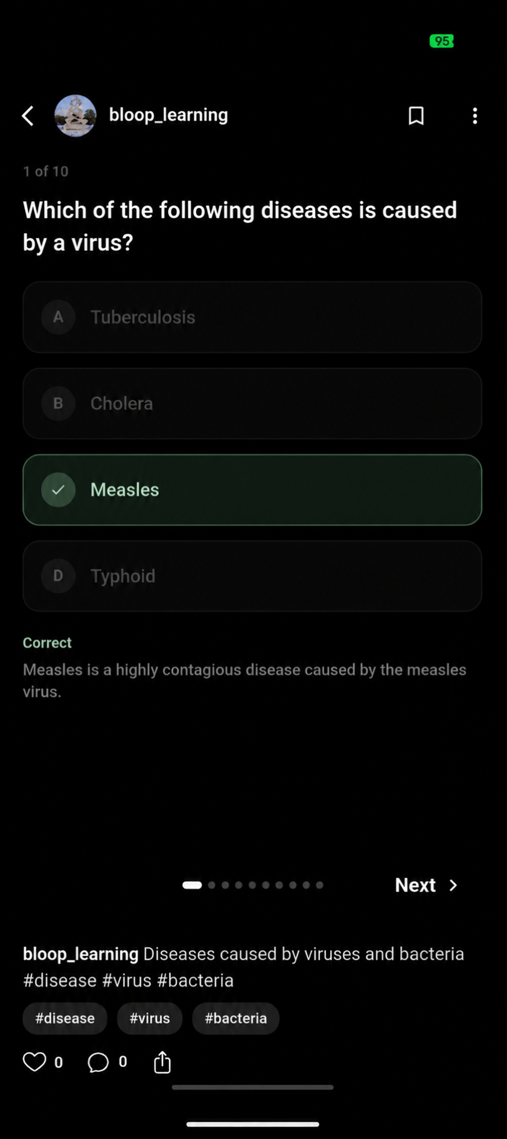The width and height of the screenshot is (507, 1139).
Task: Select answer option B Cholera
Action: click(252, 404)
